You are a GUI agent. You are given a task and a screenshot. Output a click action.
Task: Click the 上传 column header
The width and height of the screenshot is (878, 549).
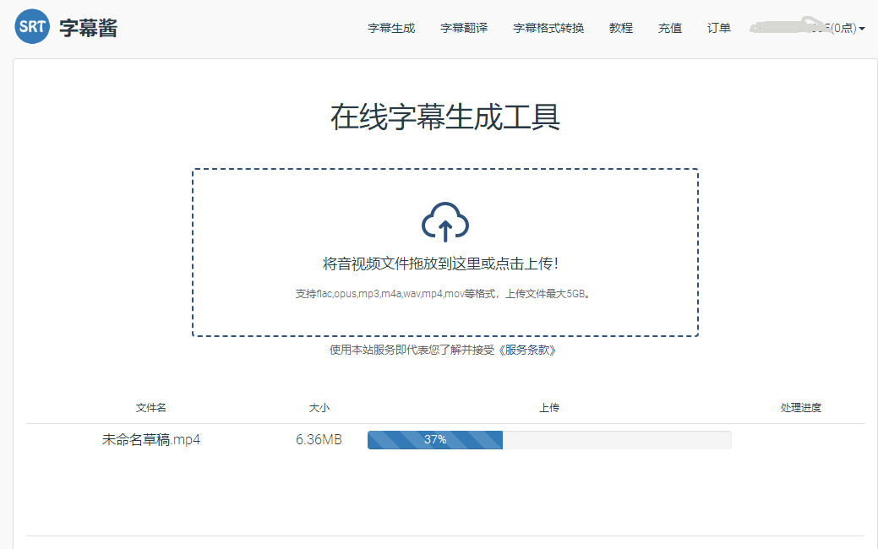click(549, 407)
